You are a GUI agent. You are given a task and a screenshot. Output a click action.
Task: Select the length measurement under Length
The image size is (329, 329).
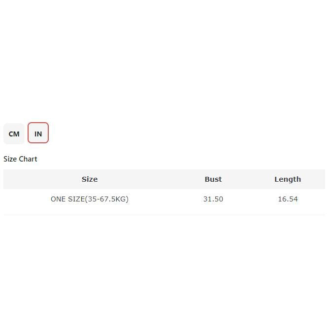coord(288,199)
